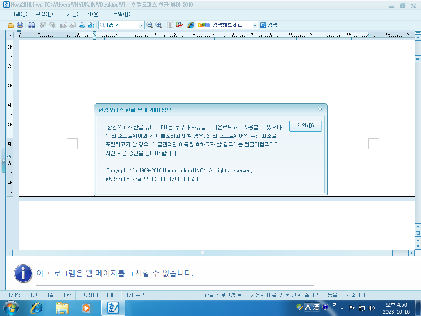Click the vertical scrollbar up arrow

click(x=418, y=38)
